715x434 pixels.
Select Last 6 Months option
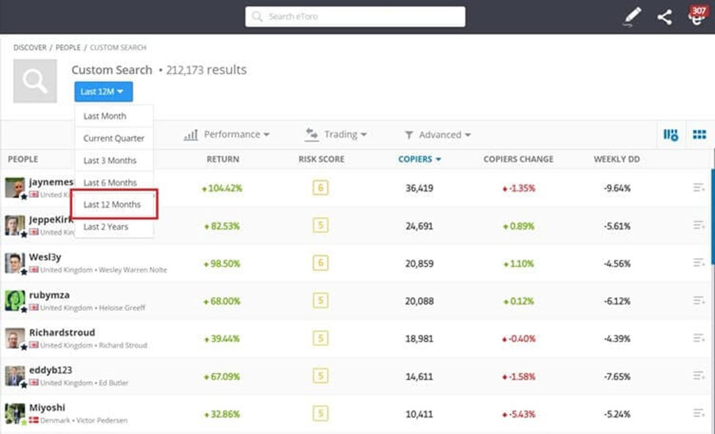tap(114, 183)
